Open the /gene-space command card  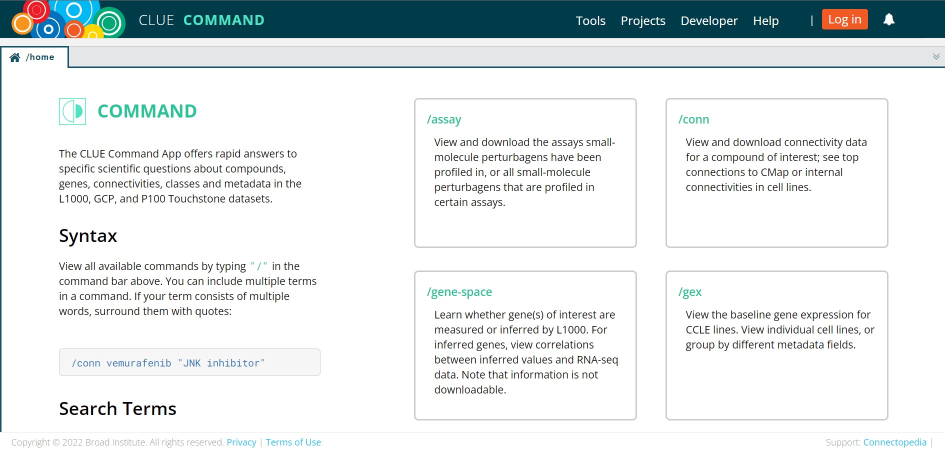click(525, 345)
